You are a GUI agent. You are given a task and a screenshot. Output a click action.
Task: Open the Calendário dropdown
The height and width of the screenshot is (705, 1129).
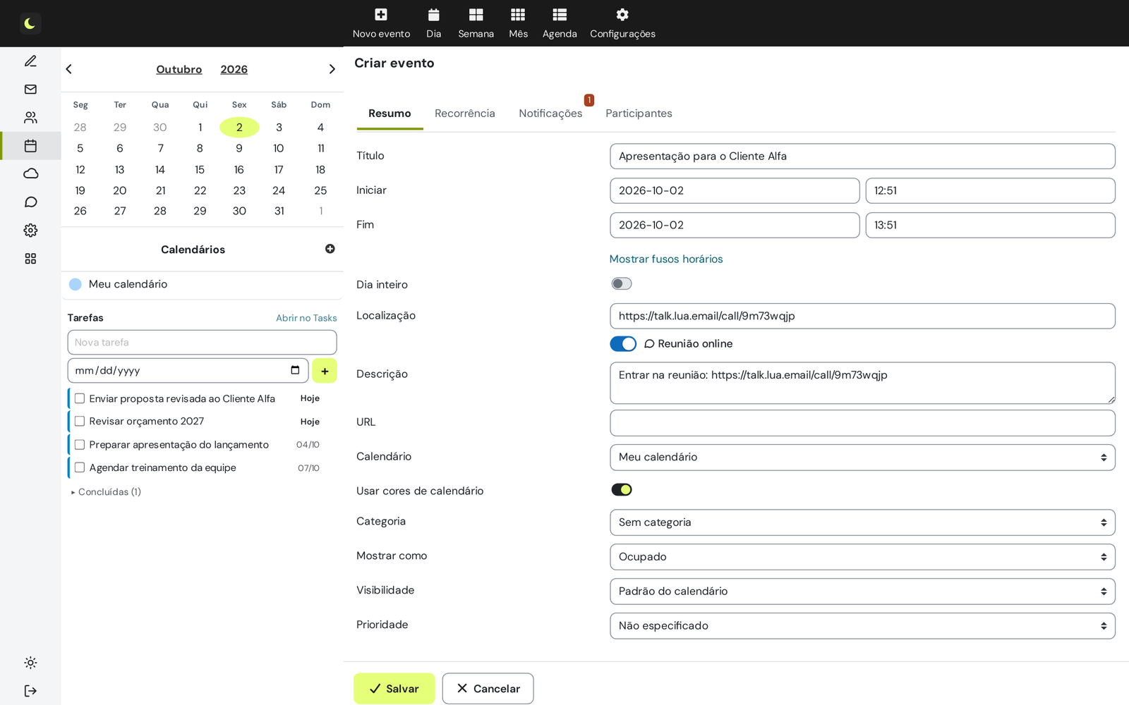click(x=862, y=458)
